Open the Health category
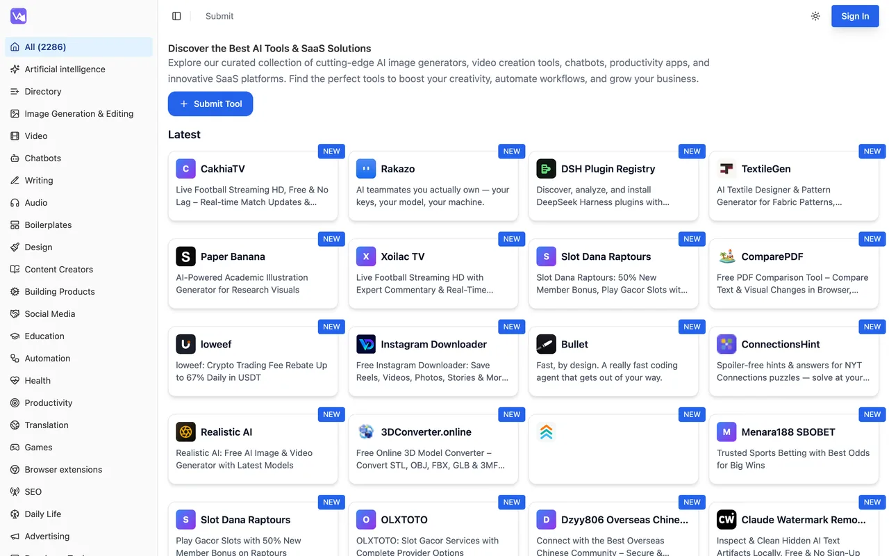Image resolution: width=889 pixels, height=556 pixels. coord(78,380)
